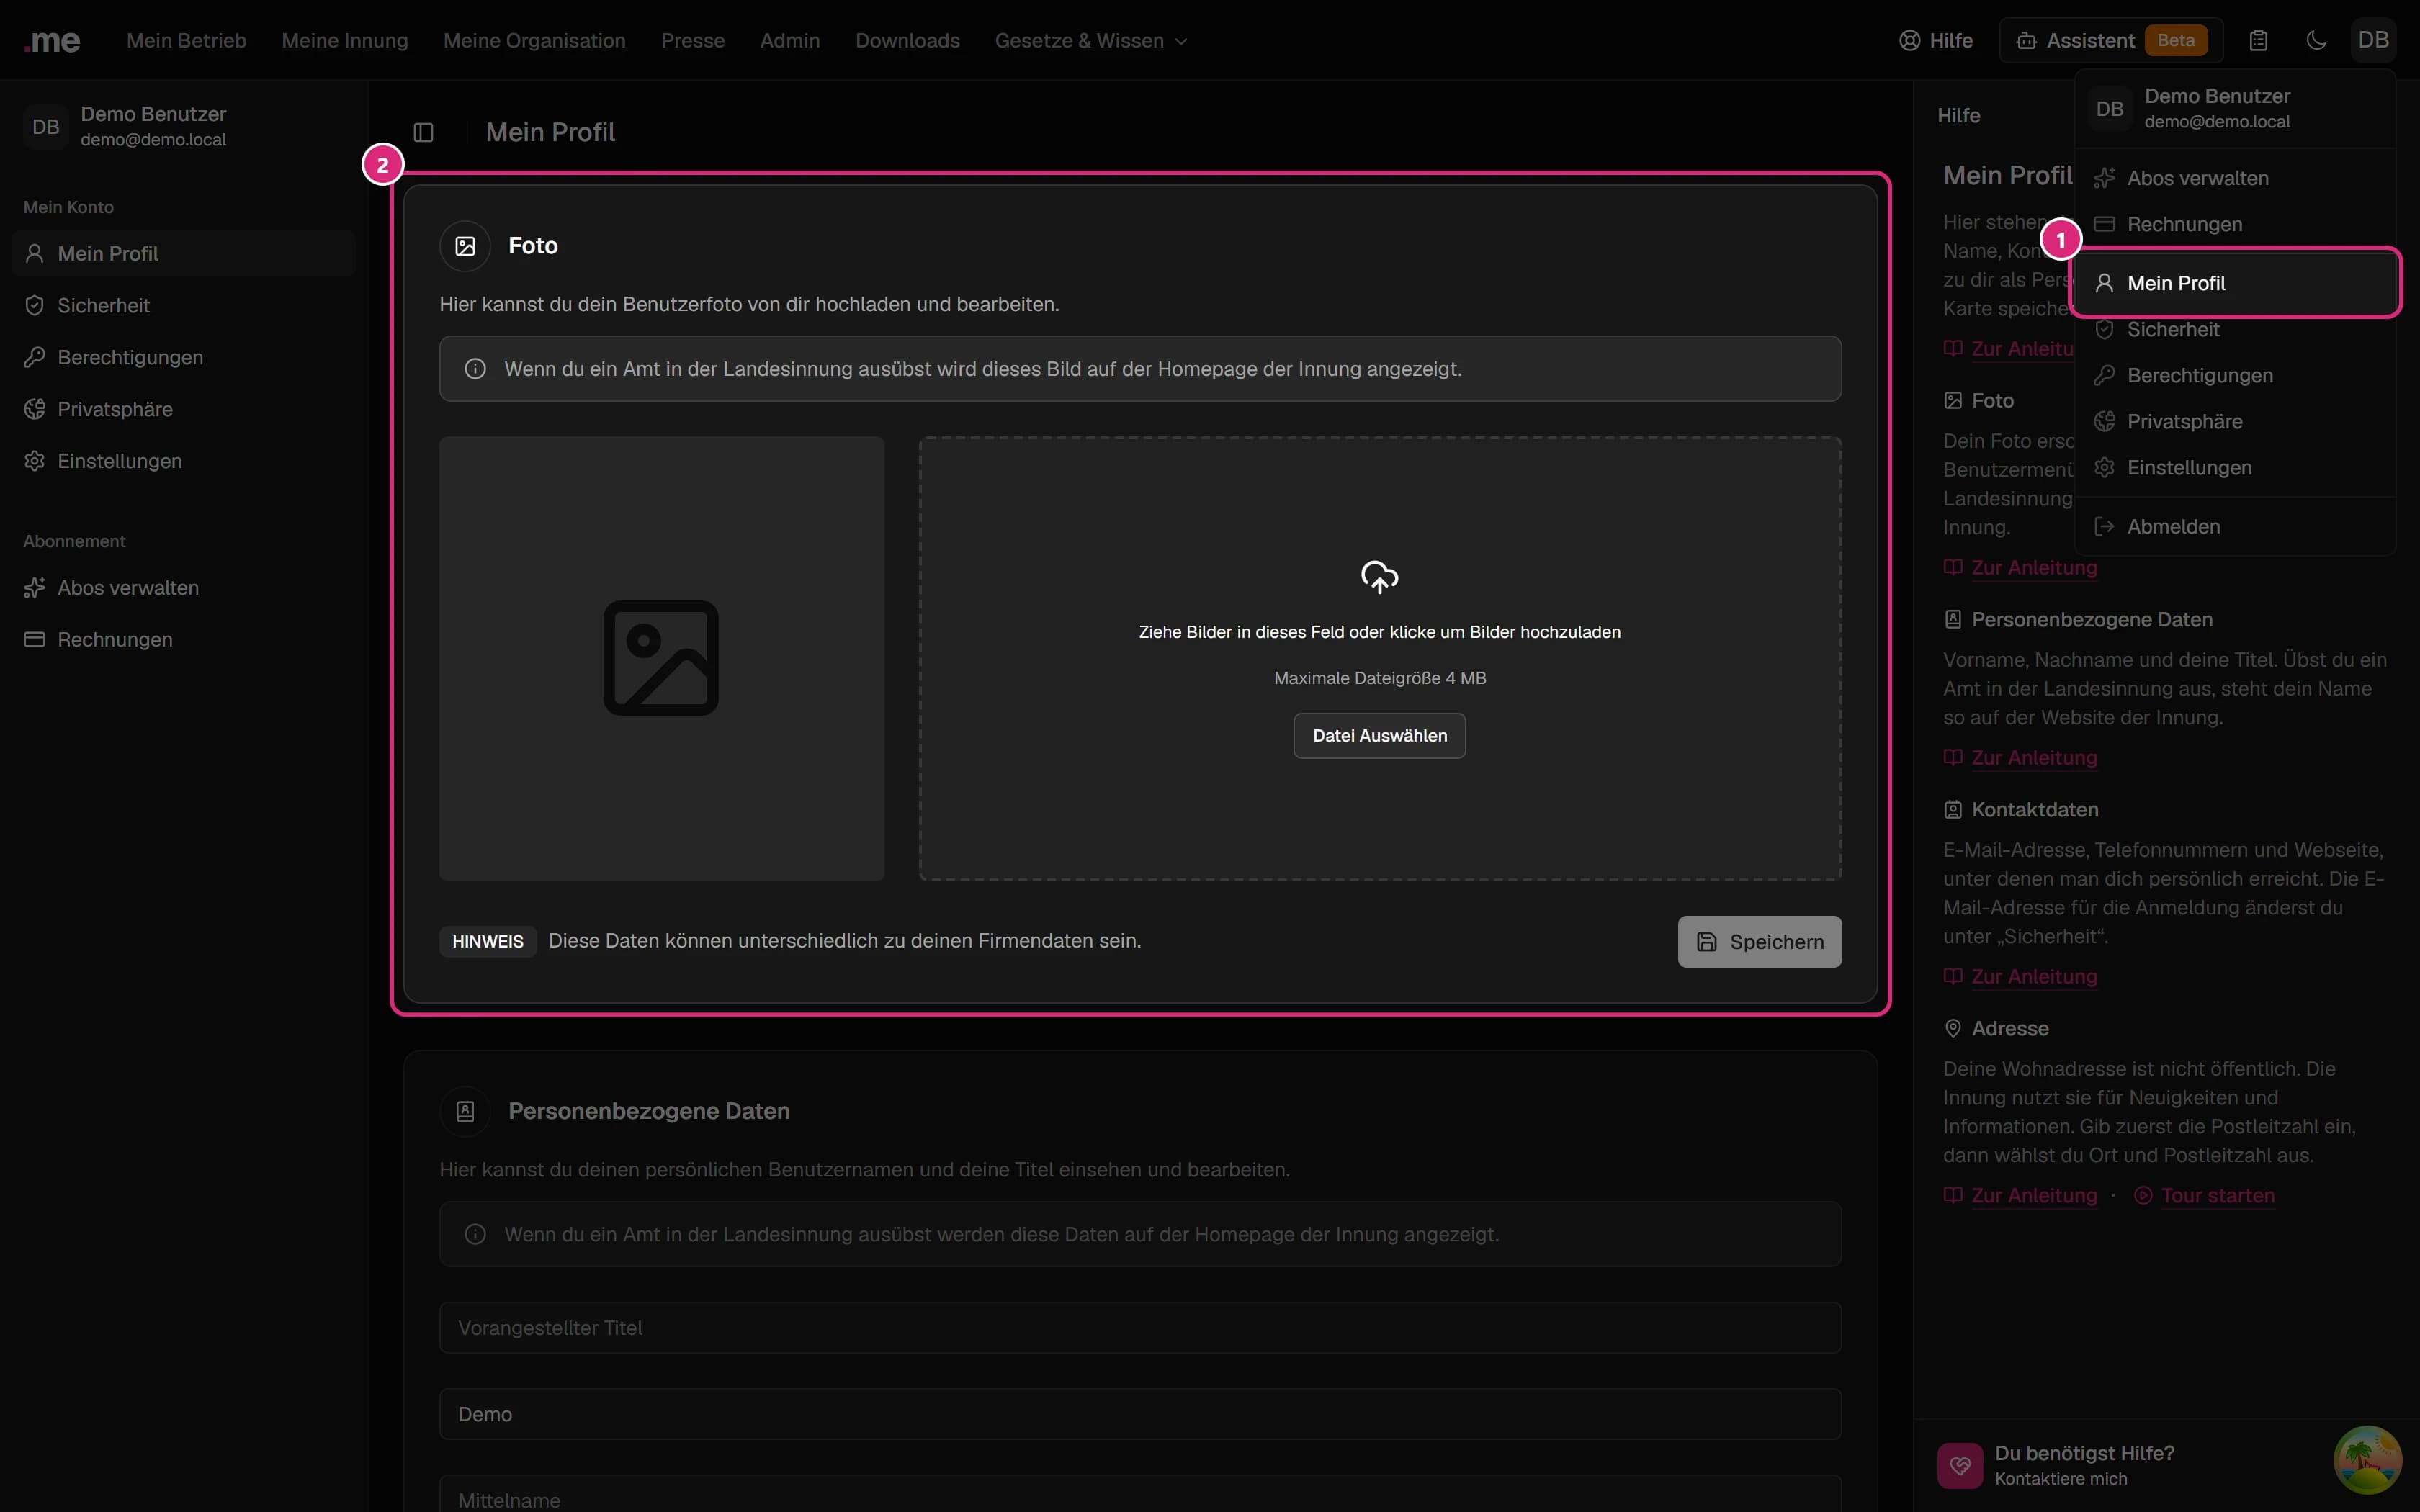
Task: Click the first name field containing Demo
Action: coord(1140,1414)
